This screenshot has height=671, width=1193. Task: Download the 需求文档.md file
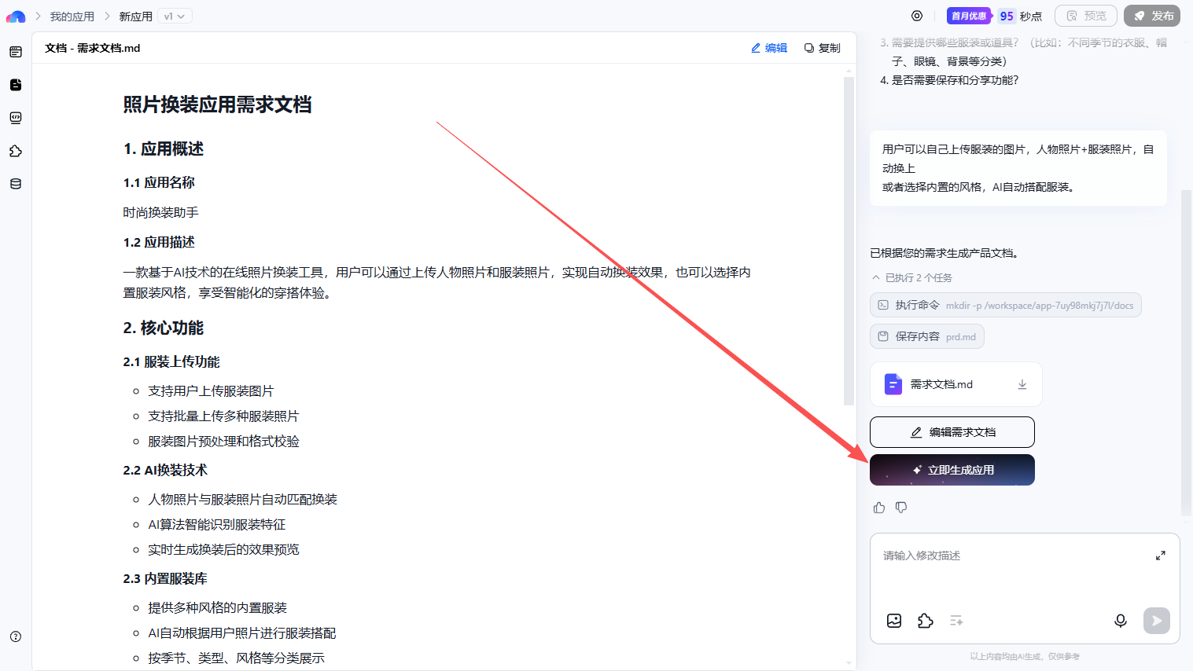[1022, 384]
